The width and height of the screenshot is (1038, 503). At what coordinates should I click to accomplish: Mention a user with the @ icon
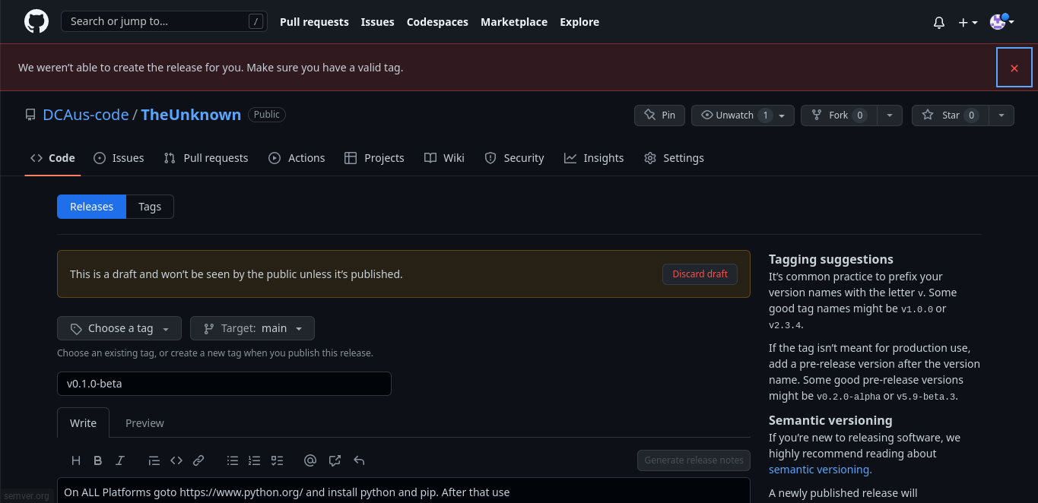point(310,460)
